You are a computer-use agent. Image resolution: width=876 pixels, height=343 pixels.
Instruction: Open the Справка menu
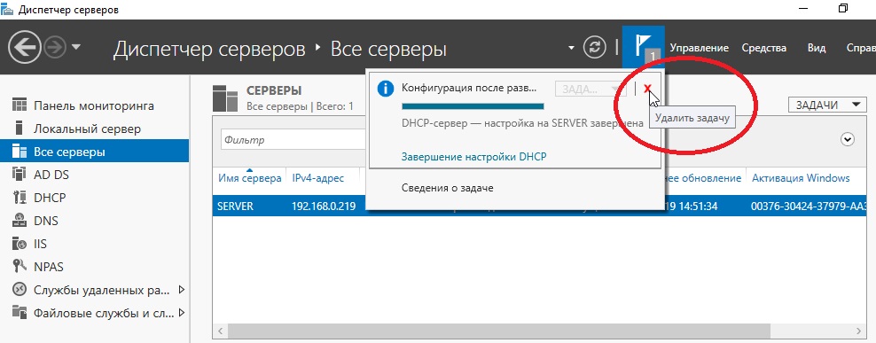(861, 48)
